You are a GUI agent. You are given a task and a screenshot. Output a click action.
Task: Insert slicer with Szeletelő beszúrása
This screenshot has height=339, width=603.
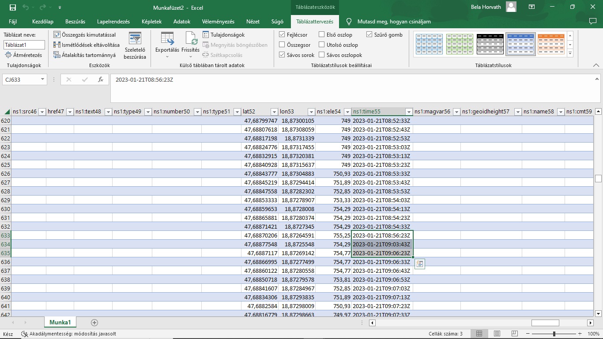135,45
